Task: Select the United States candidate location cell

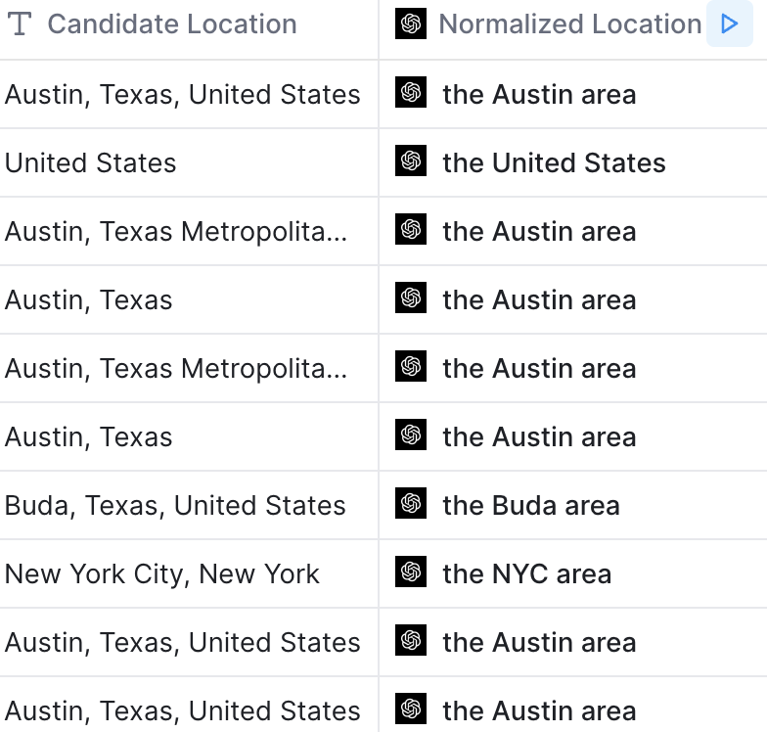Action: click(189, 162)
